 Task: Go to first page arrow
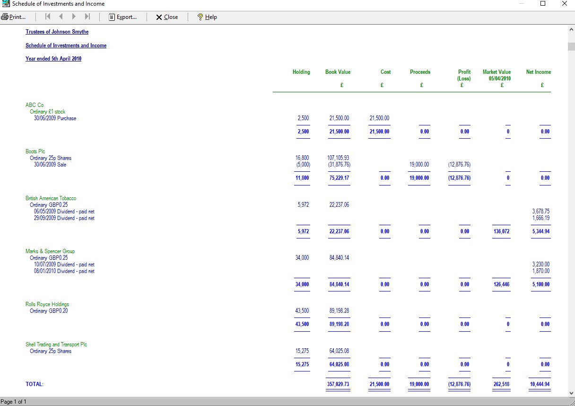[x=48, y=17]
